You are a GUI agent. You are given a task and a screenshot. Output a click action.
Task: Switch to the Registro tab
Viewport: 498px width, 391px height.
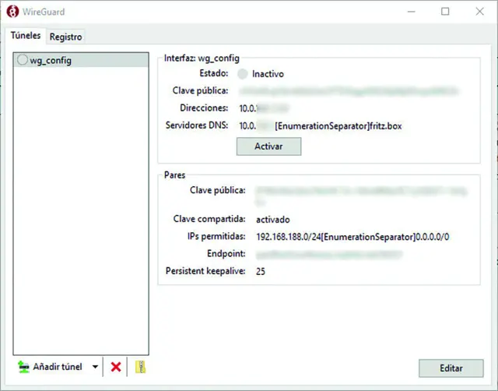point(65,37)
